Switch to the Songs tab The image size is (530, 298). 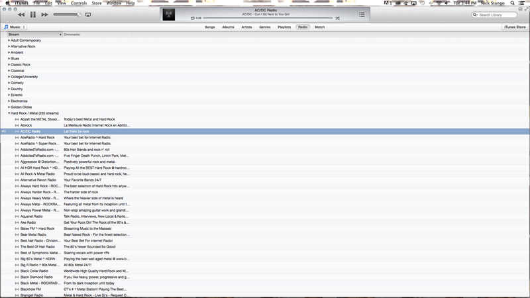[x=210, y=27]
